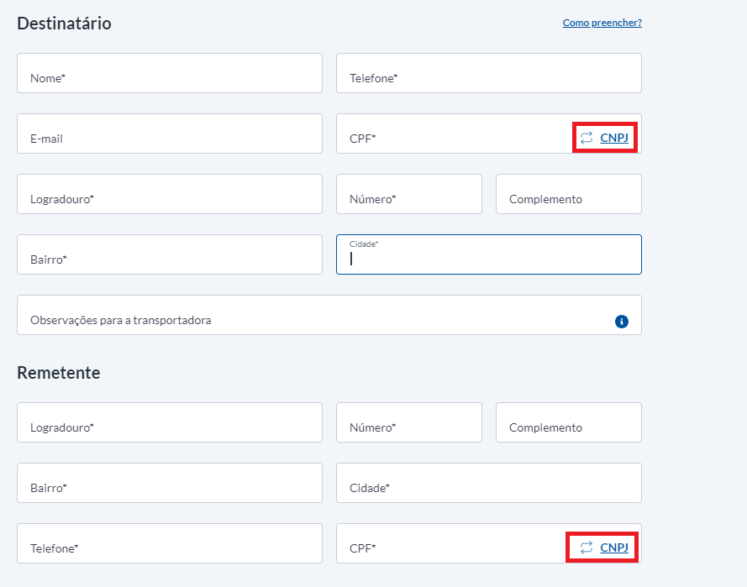Switch Remetente document to CNPJ
Image resolution: width=747 pixels, height=587 pixels.
[x=614, y=548]
